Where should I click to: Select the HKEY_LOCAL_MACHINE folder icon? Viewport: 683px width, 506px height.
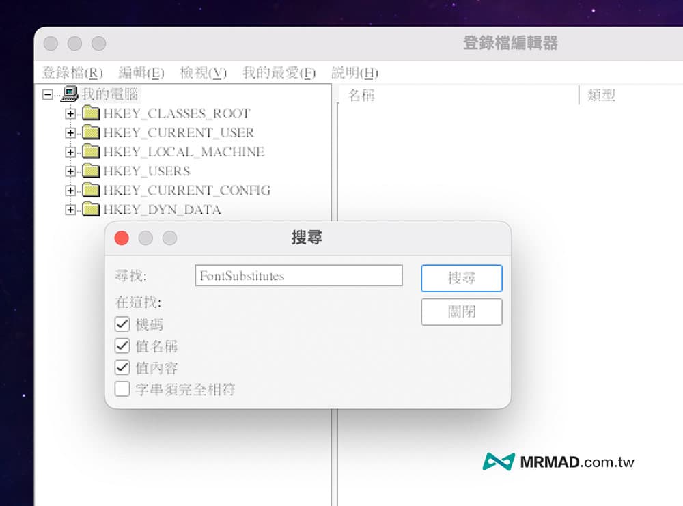tap(92, 152)
